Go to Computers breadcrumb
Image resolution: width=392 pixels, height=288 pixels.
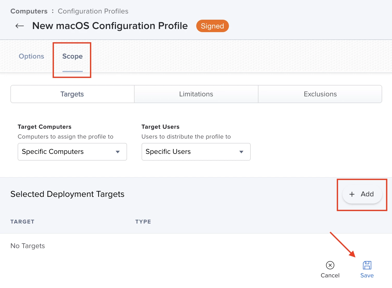coord(29,11)
